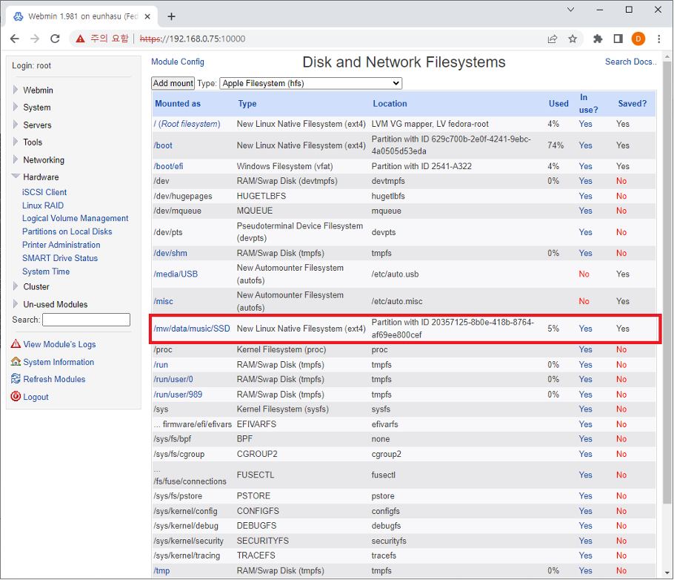Reload the page with browser refresh icon
The image size is (674, 580).
(55, 39)
